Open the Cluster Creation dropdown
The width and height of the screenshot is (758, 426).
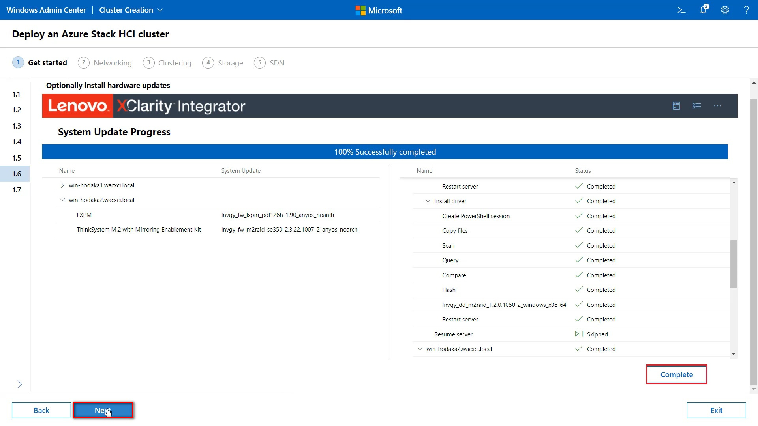131,10
